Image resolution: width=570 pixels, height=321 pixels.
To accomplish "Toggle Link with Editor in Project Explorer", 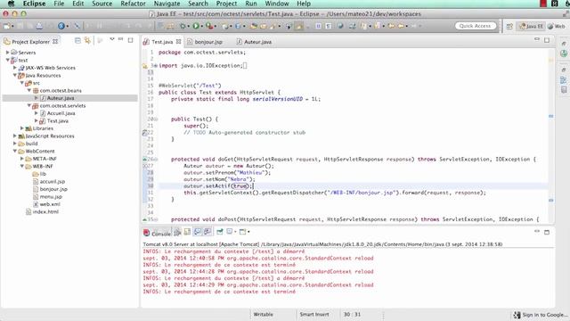I will click(87, 40).
